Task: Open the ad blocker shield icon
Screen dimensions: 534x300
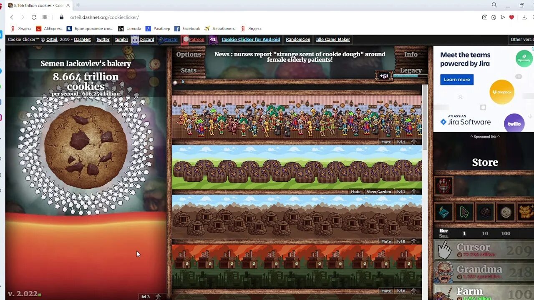Action: coord(494,17)
